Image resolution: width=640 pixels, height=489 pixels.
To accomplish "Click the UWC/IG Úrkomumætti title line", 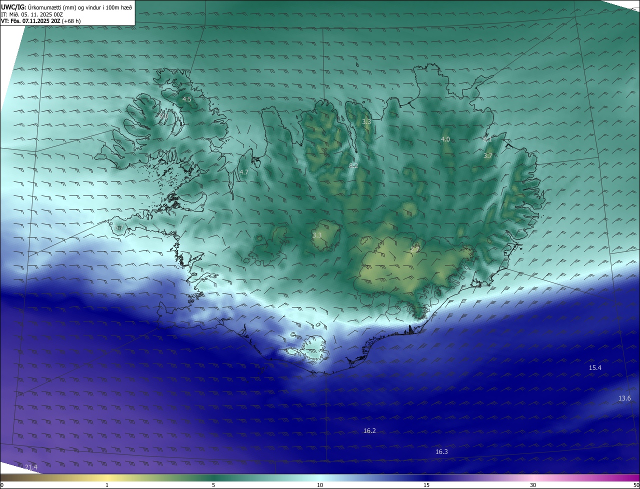I will click(x=66, y=7).
